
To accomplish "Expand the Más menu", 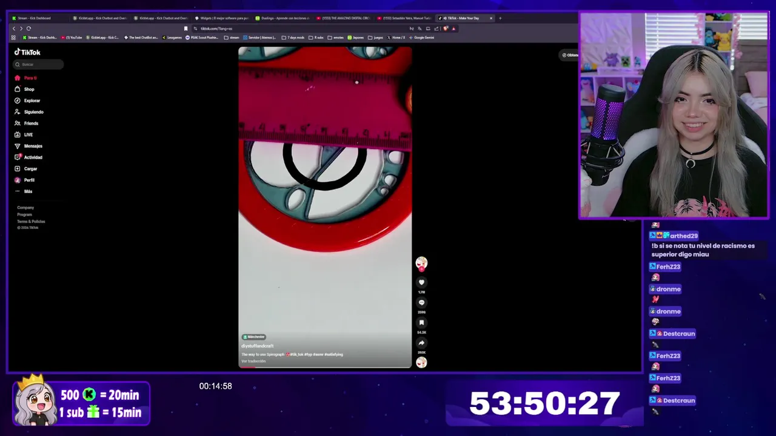I will pos(24,191).
